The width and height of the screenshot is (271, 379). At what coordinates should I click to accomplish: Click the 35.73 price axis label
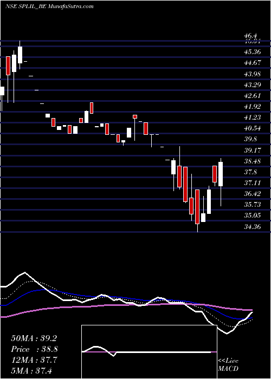pyautogui.click(x=253, y=205)
